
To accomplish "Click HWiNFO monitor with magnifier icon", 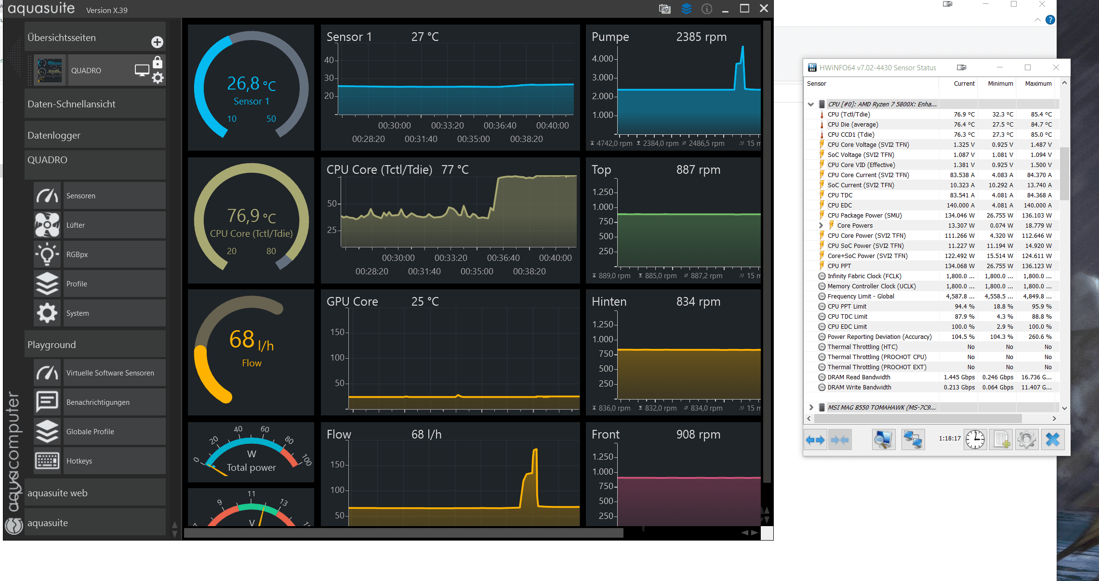I will 883,439.
